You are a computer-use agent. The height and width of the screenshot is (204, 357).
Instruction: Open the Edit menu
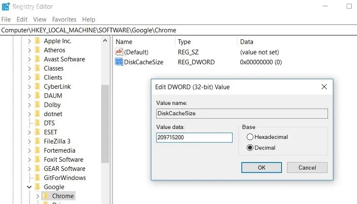(x=22, y=19)
